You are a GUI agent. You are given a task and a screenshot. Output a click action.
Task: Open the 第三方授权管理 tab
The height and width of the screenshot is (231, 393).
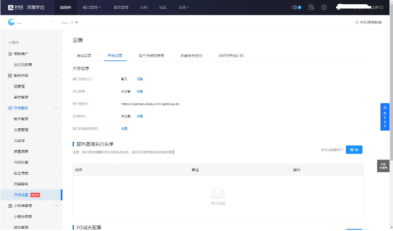pos(151,56)
